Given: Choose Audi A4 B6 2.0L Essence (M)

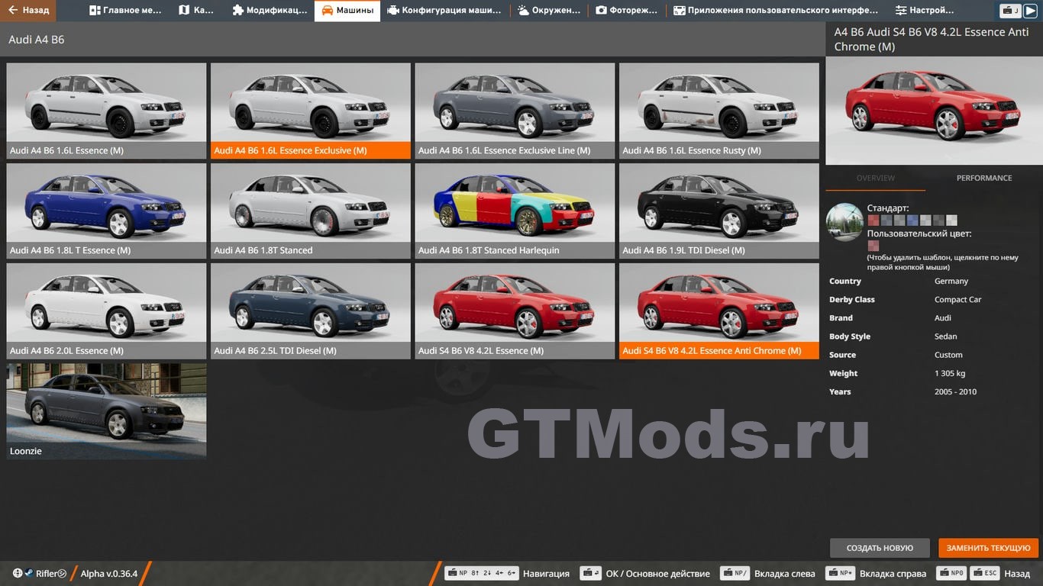Looking at the screenshot, I should point(106,311).
